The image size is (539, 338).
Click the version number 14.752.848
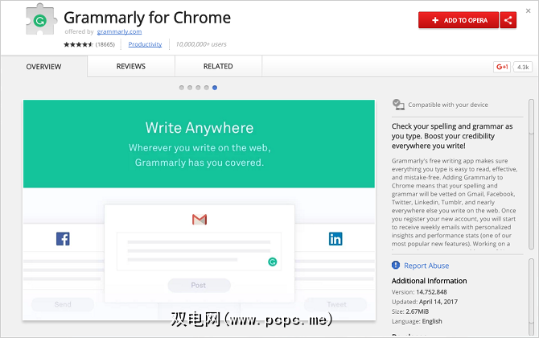point(431,292)
